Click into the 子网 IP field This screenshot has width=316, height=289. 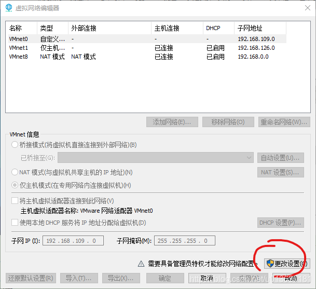click(74, 241)
